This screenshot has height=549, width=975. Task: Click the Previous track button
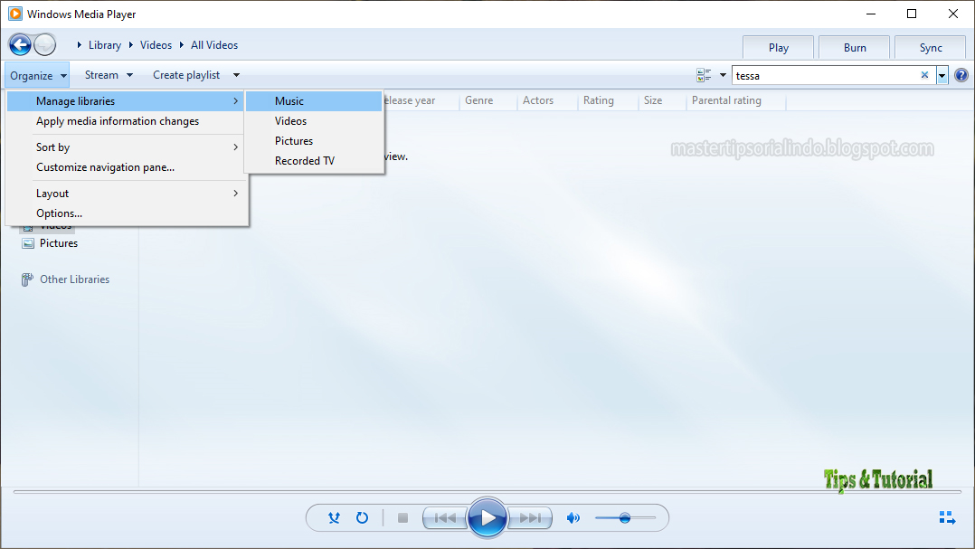pos(445,517)
